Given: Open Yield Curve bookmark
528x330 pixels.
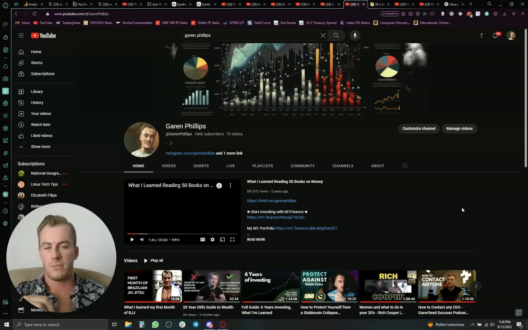Looking at the screenshot, I should click(260, 23).
